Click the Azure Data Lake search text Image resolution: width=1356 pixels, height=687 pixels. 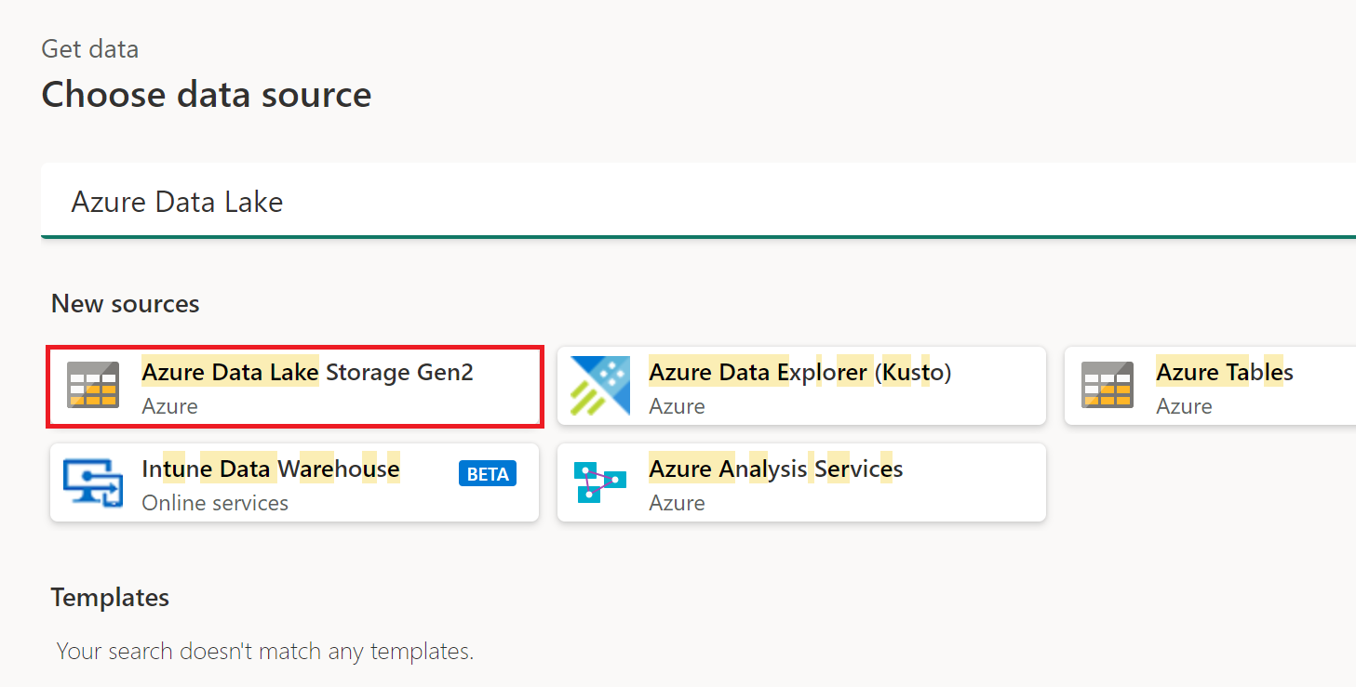(177, 202)
